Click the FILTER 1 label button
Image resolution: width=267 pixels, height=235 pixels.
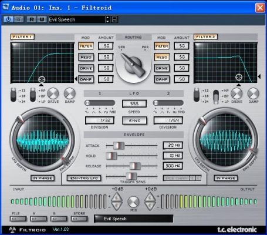coord(22,37)
